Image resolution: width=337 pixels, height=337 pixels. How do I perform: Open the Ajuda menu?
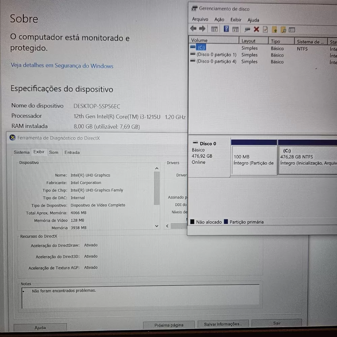(x=253, y=20)
